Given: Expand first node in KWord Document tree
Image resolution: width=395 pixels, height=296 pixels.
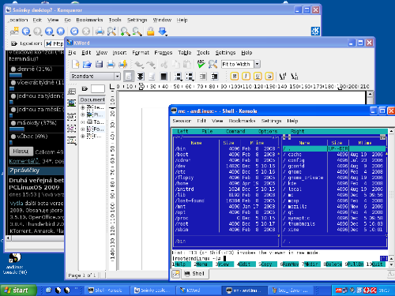Looking at the screenshot, I should 82,107.
